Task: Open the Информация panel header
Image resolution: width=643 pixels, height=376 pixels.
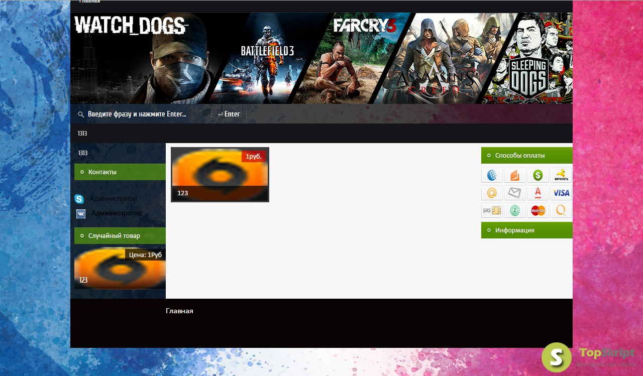Action: click(x=527, y=230)
